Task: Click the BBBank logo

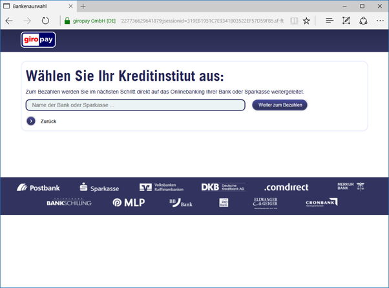Action: [181, 203]
